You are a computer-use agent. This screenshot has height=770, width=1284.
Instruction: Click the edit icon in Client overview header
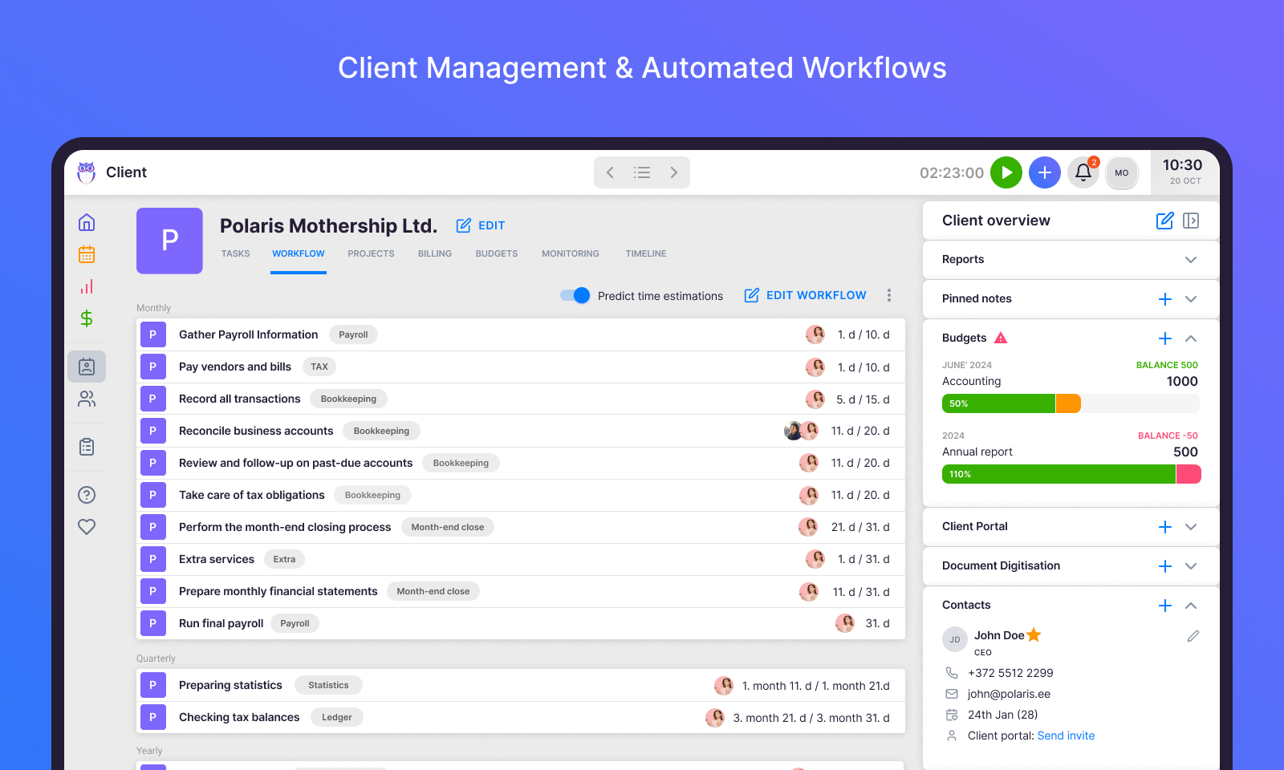[x=1164, y=220]
